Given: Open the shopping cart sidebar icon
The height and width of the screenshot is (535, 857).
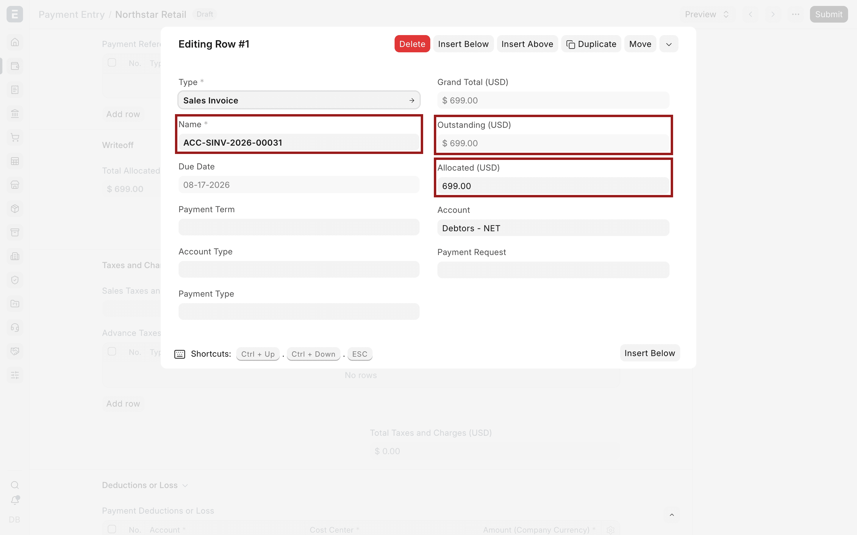Looking at the screenshot, I should tap(15, 137).
